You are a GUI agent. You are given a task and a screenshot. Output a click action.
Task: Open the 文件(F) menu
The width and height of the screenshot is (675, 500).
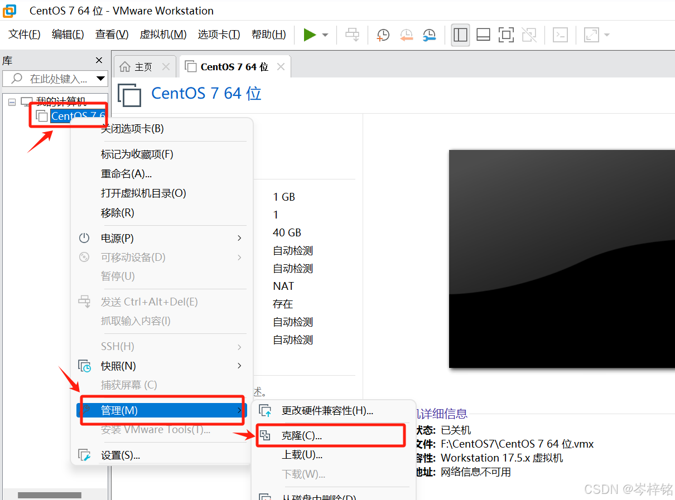(x=25, y=35)
